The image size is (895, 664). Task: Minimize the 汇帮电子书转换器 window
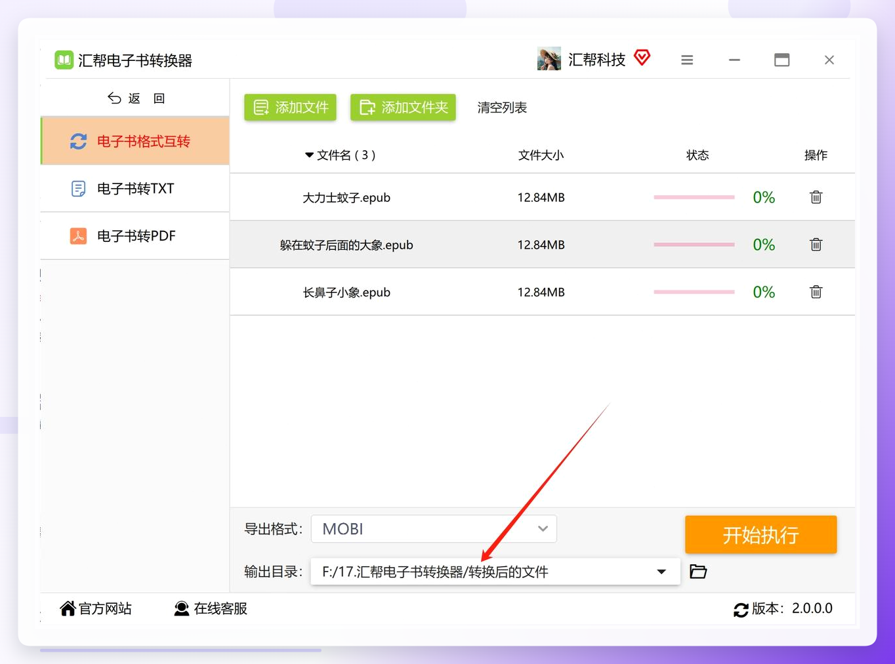point(734,60)
